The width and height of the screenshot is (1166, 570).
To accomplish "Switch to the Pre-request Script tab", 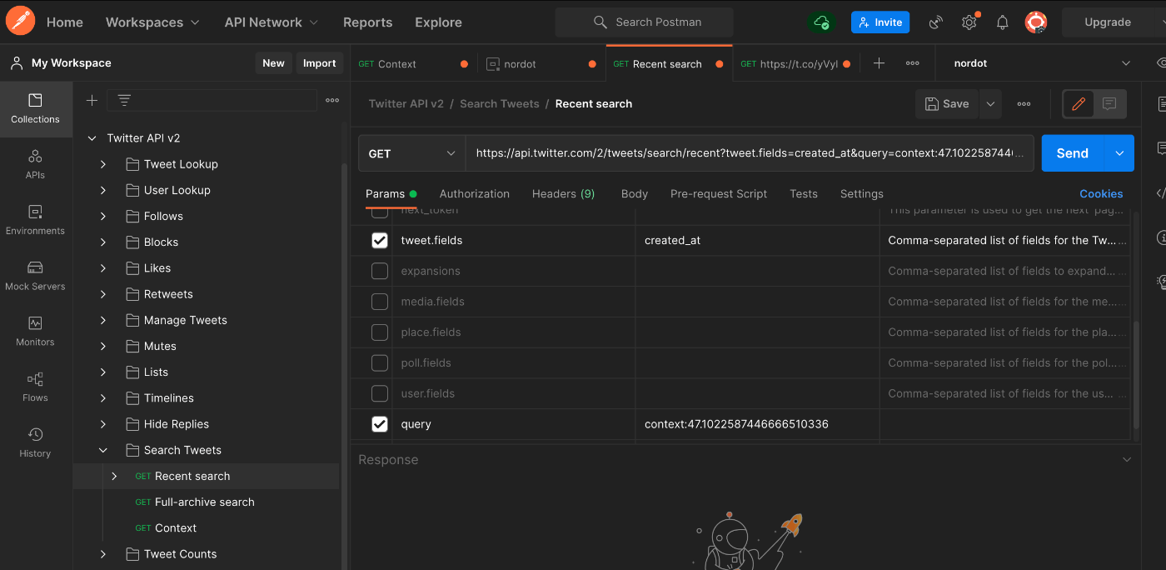I will pos(719,193).
